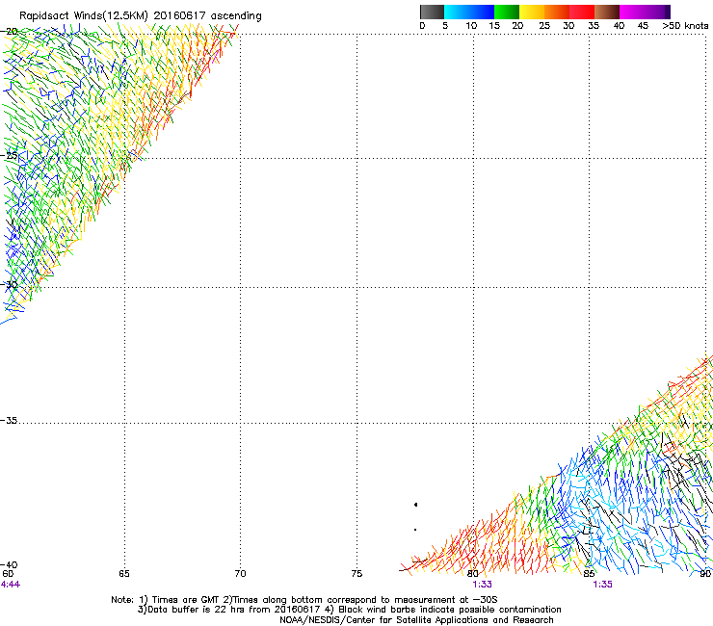The height and width of the screenshot is (626, 713).
Task: Click the green 15-20 knots color bar segment
Action: click(507, 12)
